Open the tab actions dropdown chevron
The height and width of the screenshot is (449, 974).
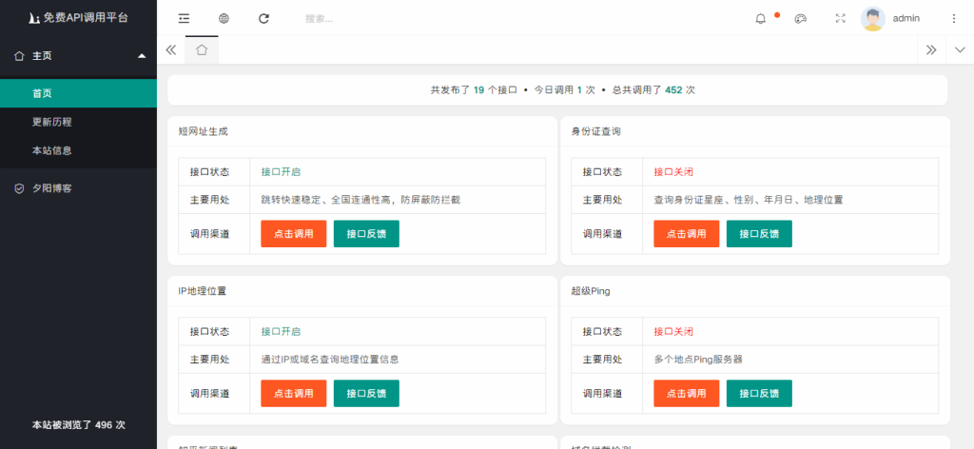click(959, 49)
